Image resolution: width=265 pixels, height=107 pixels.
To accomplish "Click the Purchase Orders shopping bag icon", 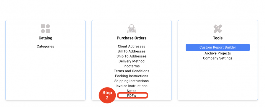I will (x=132, y=29).
